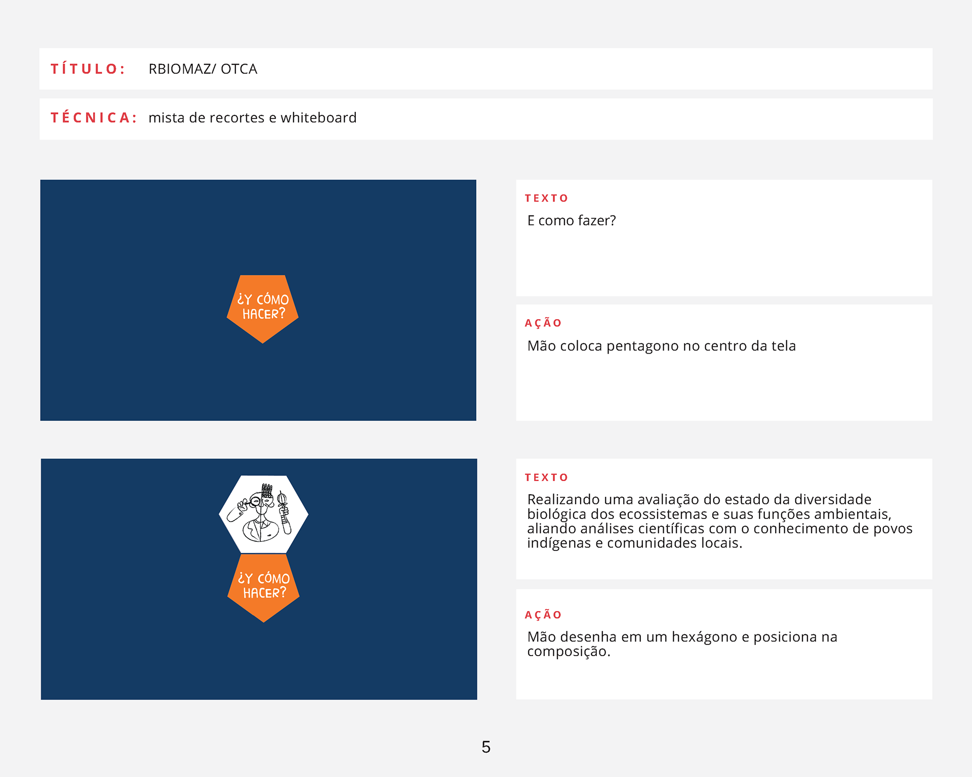Click the second TEXTO heading
972x777 pixels.
pyautogui.click(x=546, y=478)
